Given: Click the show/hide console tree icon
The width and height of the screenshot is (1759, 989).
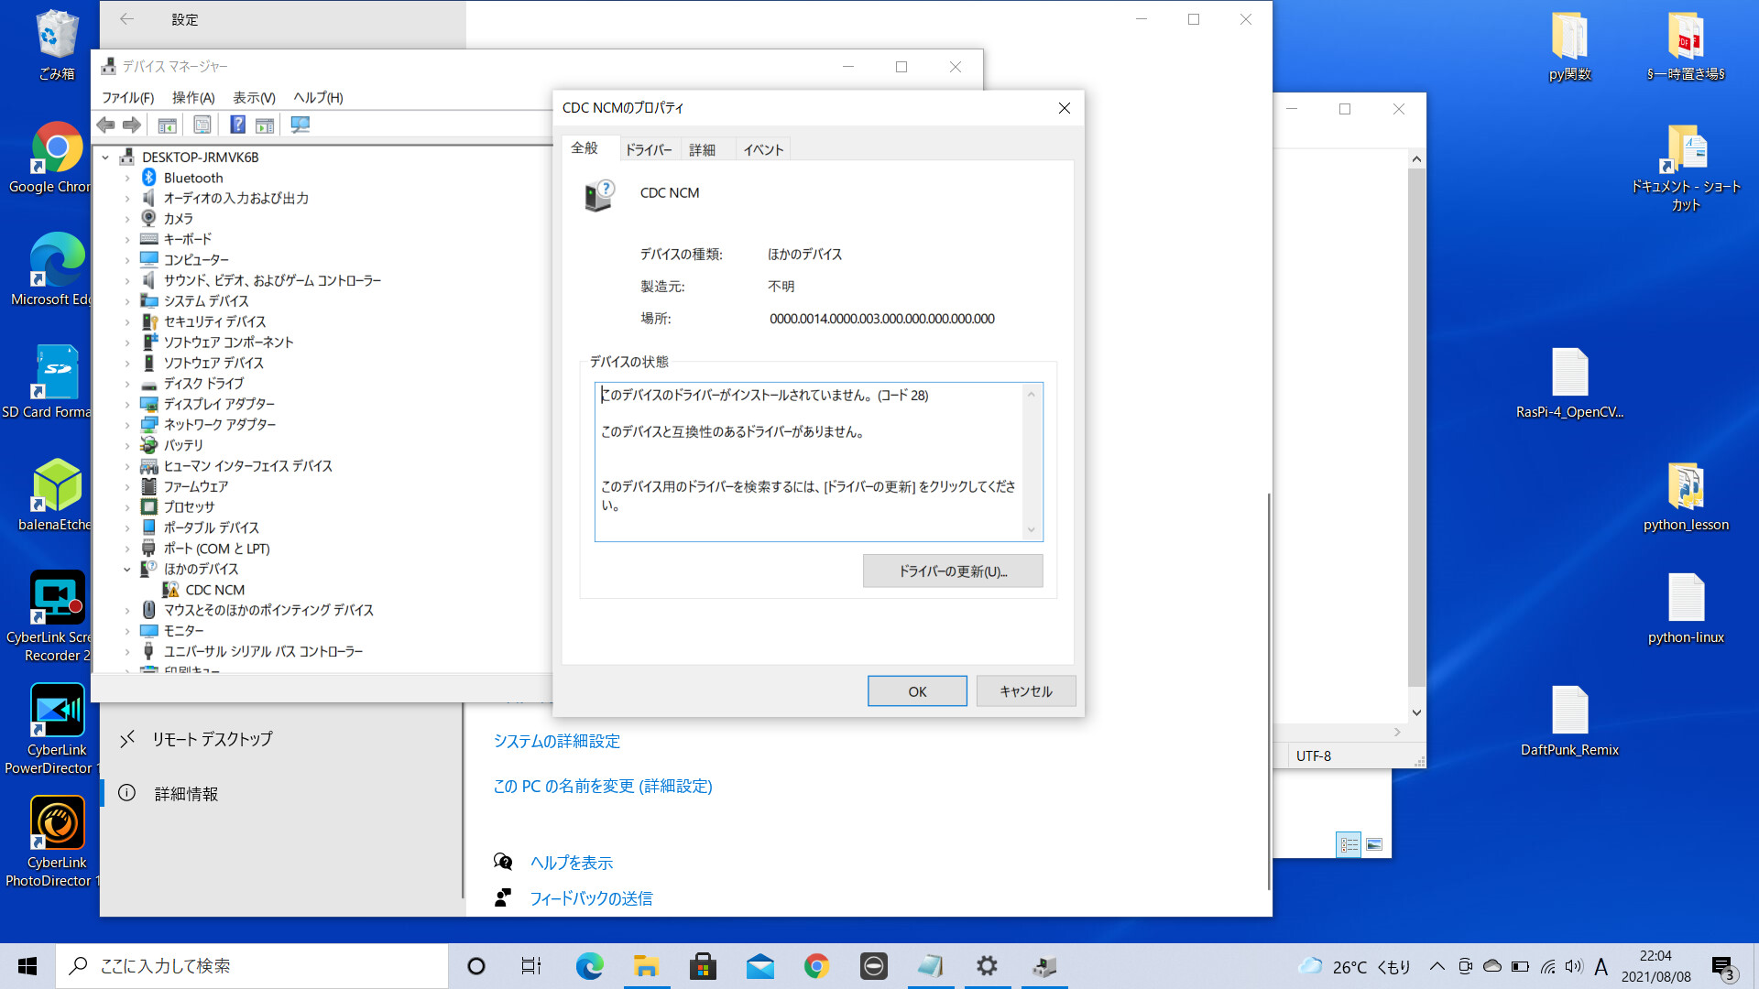Looking at the screenshot, I should (x=167, y=125).
